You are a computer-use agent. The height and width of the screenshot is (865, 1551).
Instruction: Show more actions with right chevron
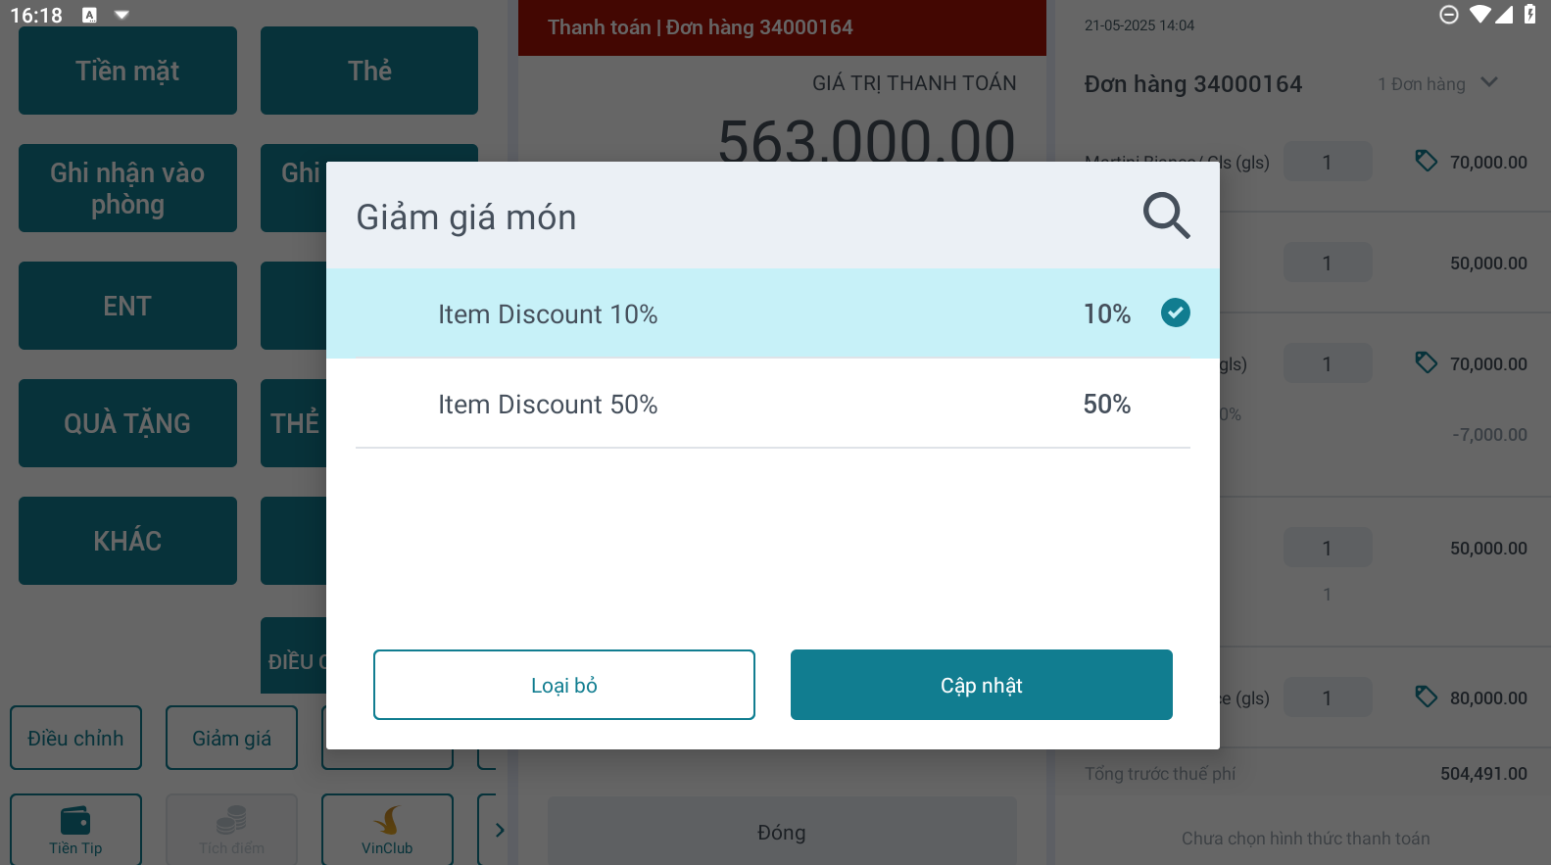click(500, 830)
